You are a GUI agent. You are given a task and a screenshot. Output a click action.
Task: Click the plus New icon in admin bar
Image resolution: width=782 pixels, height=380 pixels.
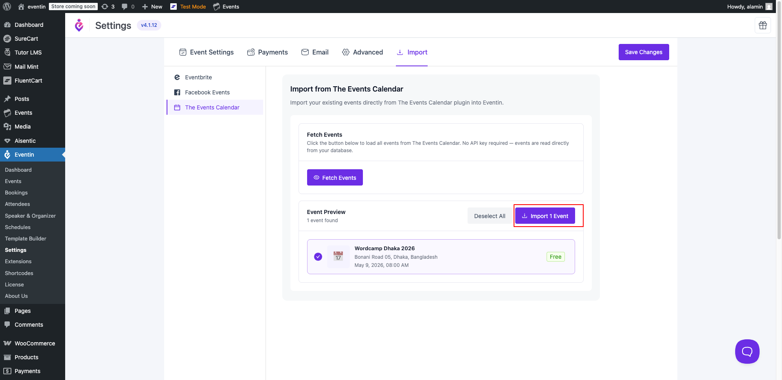[145, 7]
